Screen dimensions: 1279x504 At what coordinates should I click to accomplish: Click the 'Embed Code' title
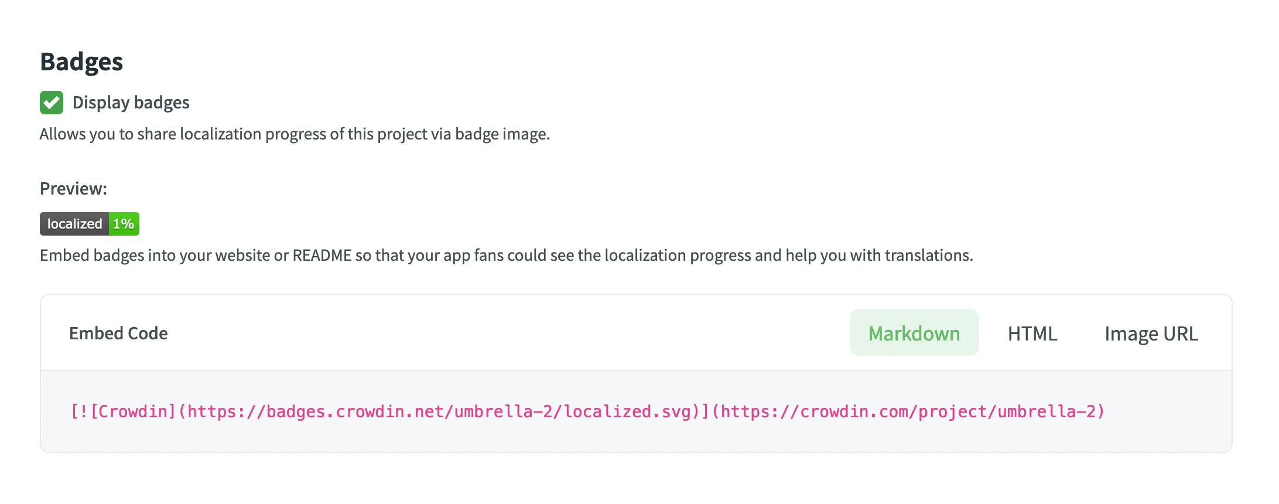point(118,333)
